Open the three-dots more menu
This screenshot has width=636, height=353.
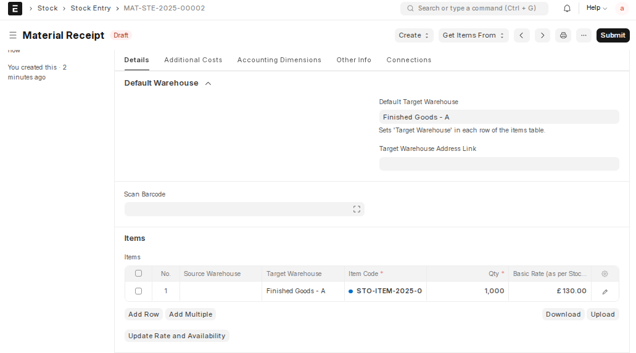[x=584, y=35]
